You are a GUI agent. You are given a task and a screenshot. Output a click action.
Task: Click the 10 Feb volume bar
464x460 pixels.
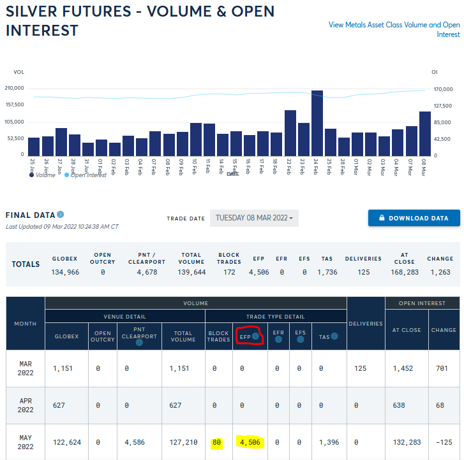coord(195,140)
